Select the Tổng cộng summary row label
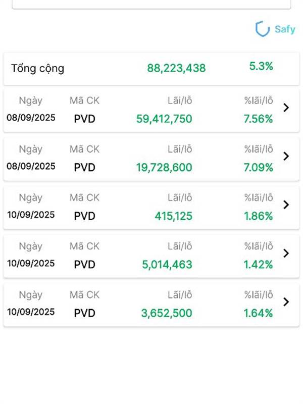Viewport: 303px width, 404px height. point(38,68)
